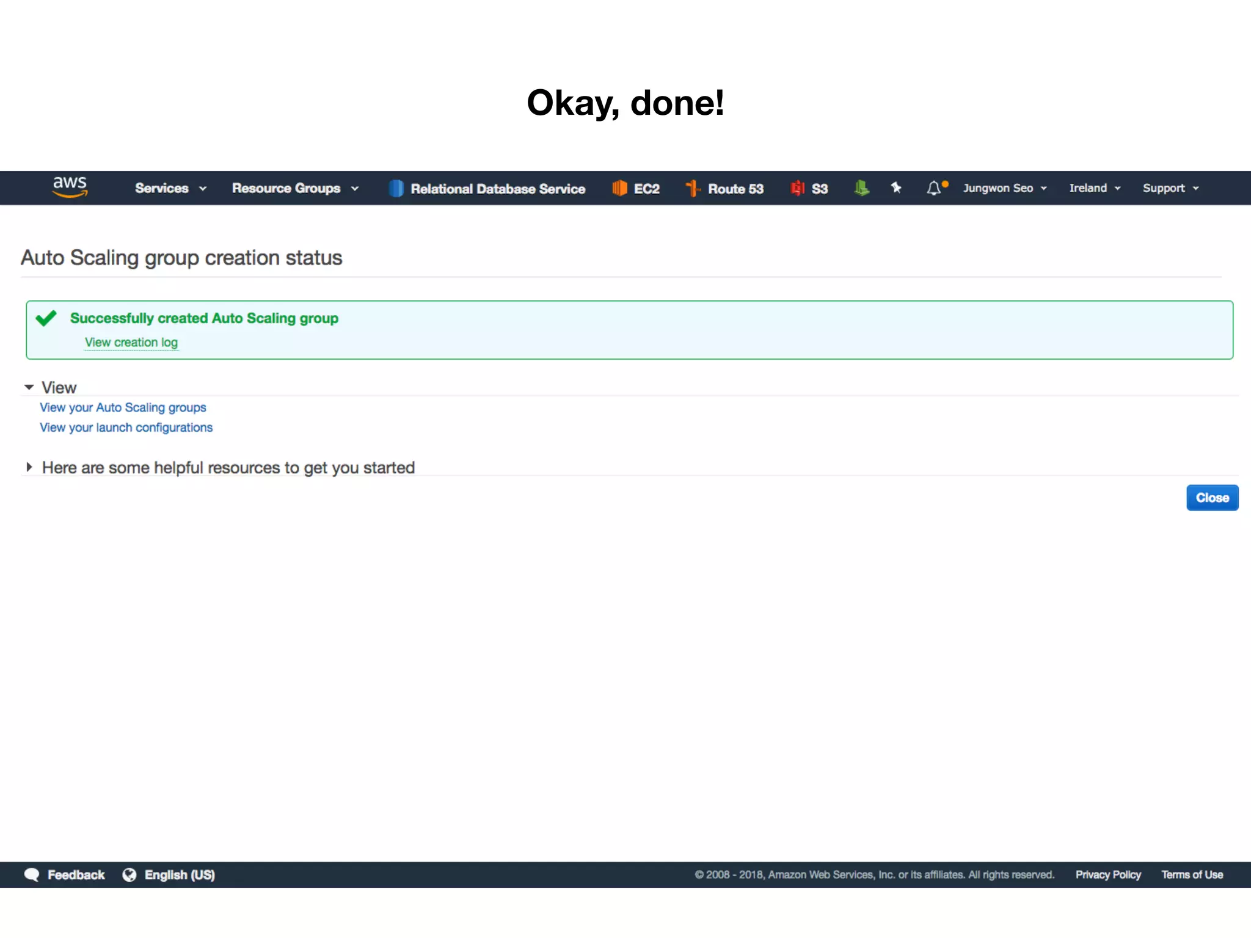The height and width of the screenshot is (938, 1251).
Task: Click the Route 53 signpost icon
Action: [x=692, y=188]
